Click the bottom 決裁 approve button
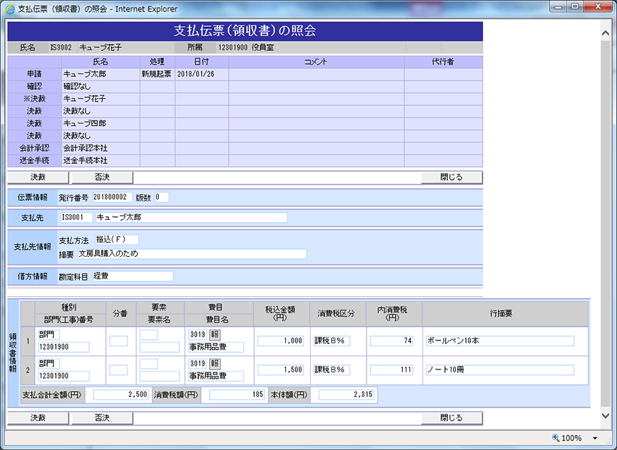 pyautogui.click(x=38, y=418)
